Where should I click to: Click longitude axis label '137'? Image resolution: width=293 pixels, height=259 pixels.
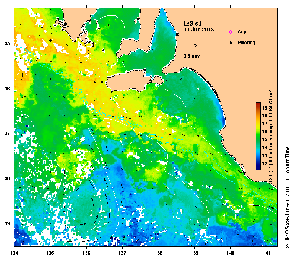click(x=122, y=253)
